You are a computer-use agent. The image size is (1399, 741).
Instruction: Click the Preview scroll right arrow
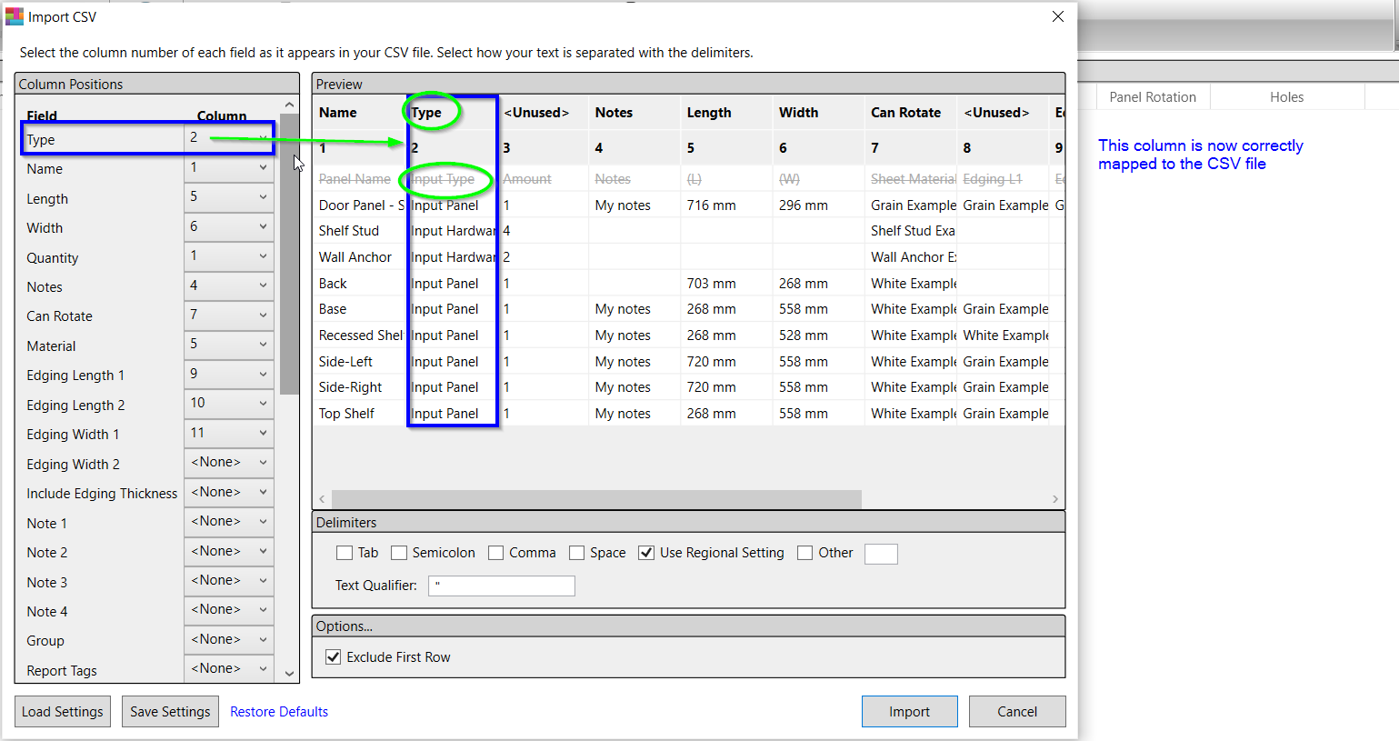[1055, 499]
